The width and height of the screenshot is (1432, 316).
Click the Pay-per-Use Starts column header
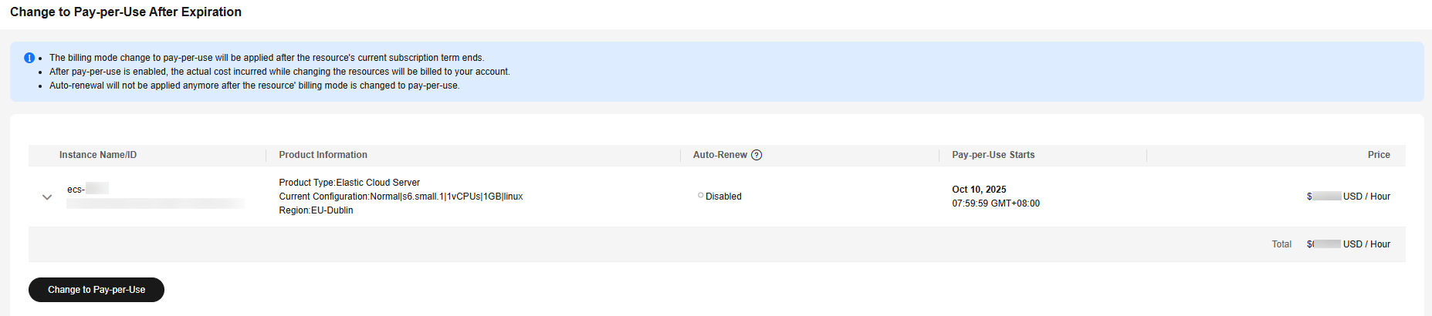993,155
